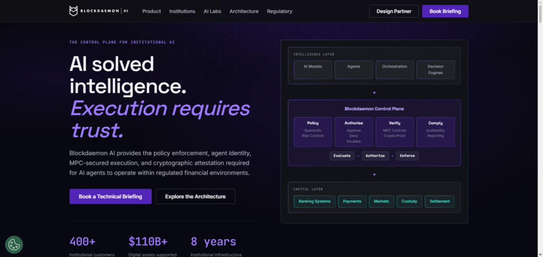543x257 pixels.
Task: Click the 'Blockdaemon Control Plane' heading
Action: pyautogui.click(x=374, y=109)
